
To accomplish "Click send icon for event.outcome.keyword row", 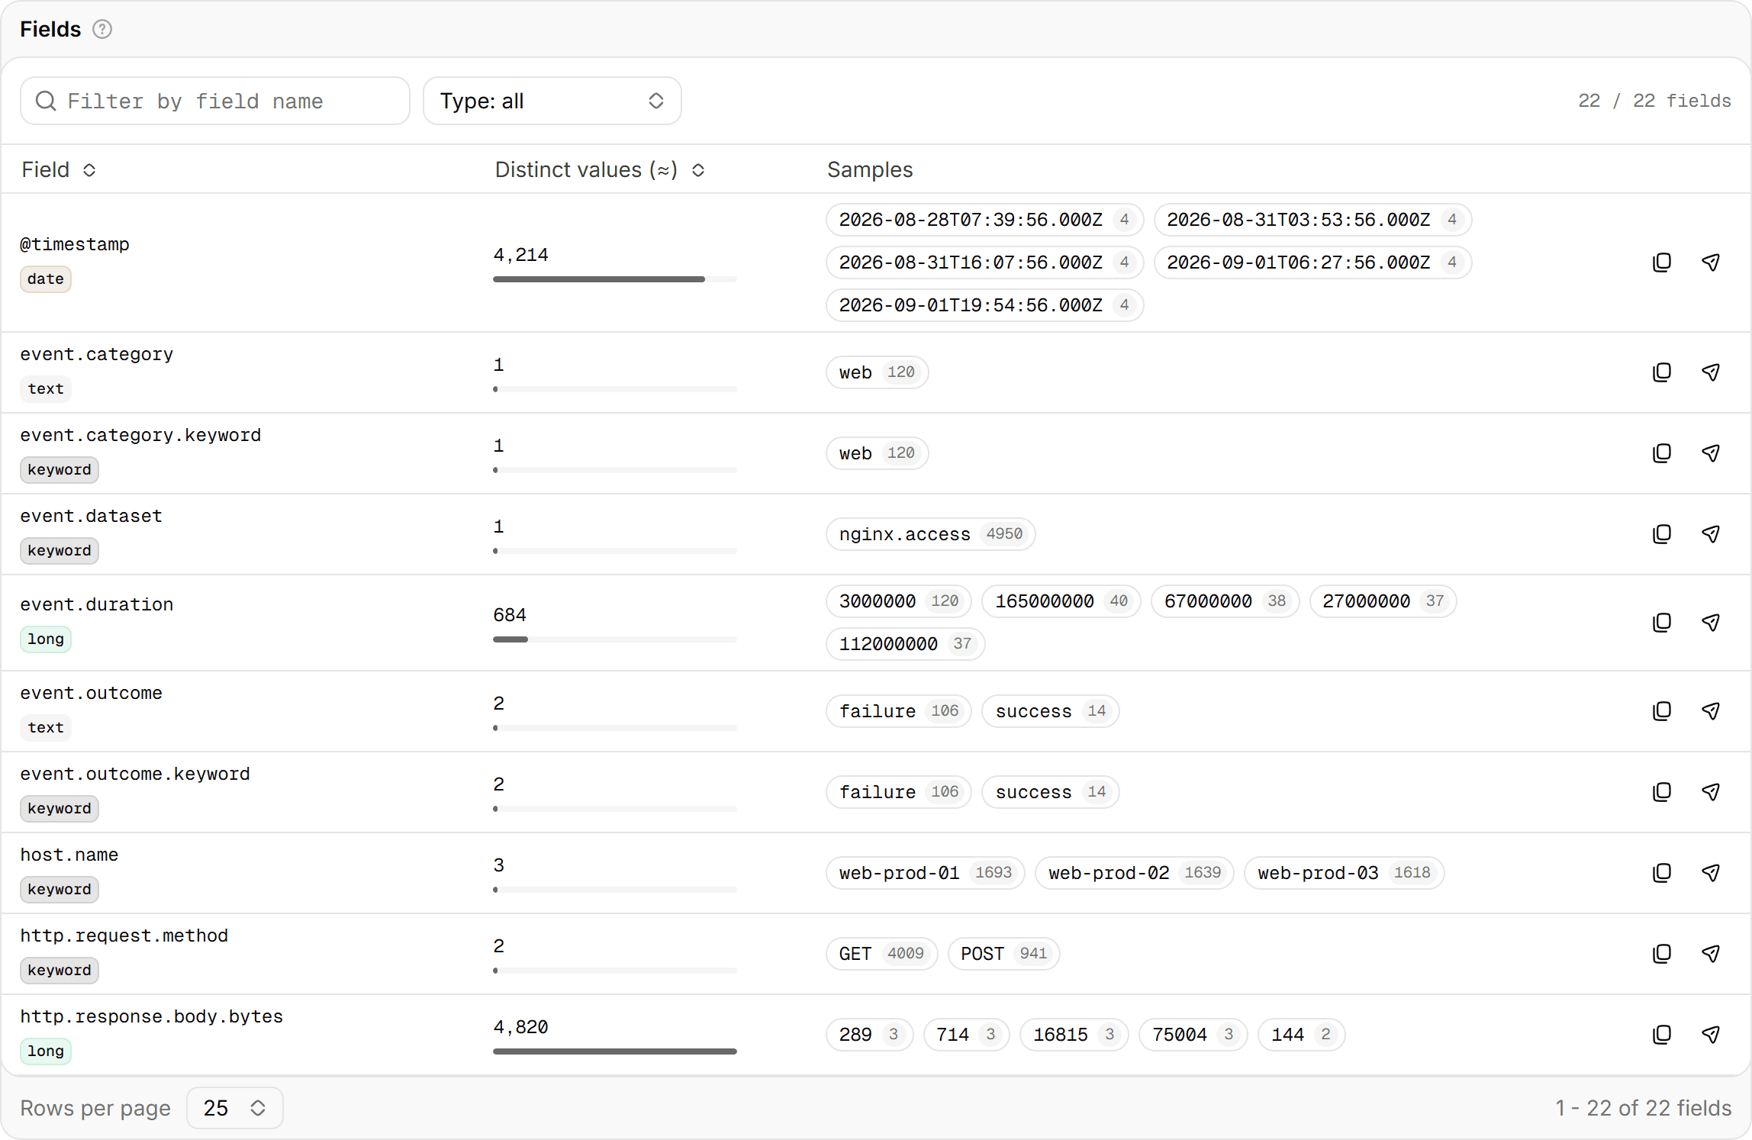I will tap(1711, 792).
